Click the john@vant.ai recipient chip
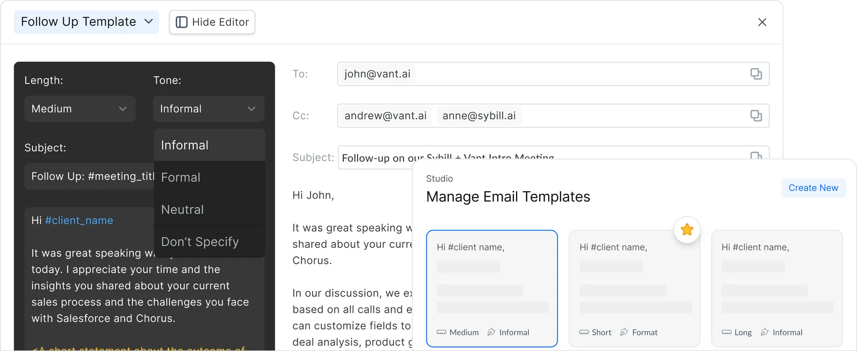 377,74
